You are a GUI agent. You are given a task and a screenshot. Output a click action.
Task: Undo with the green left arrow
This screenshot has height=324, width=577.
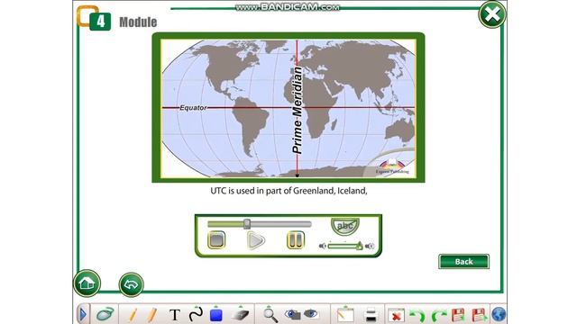[x=417, y=316]
